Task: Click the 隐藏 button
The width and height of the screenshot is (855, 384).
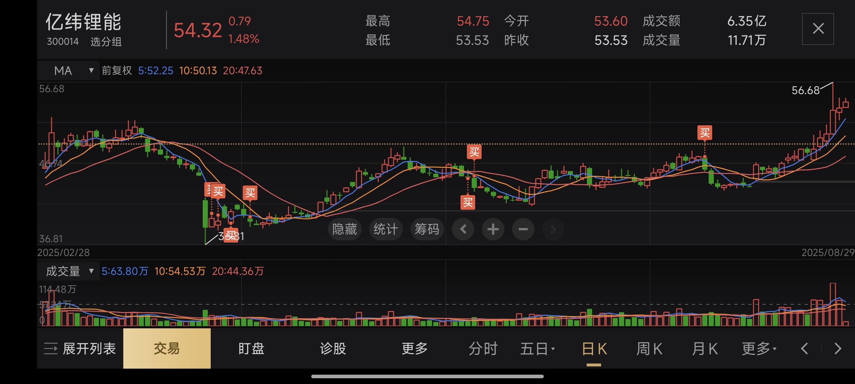Action: tap(345, 229)
